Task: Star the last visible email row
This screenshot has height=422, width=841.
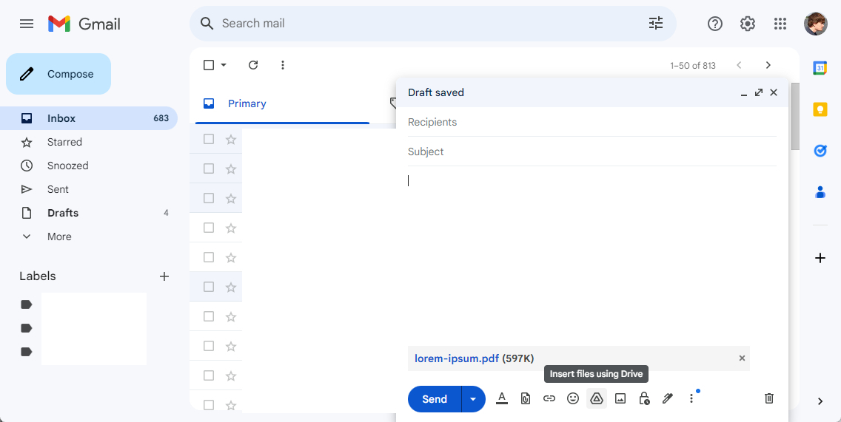Action: 231,405
